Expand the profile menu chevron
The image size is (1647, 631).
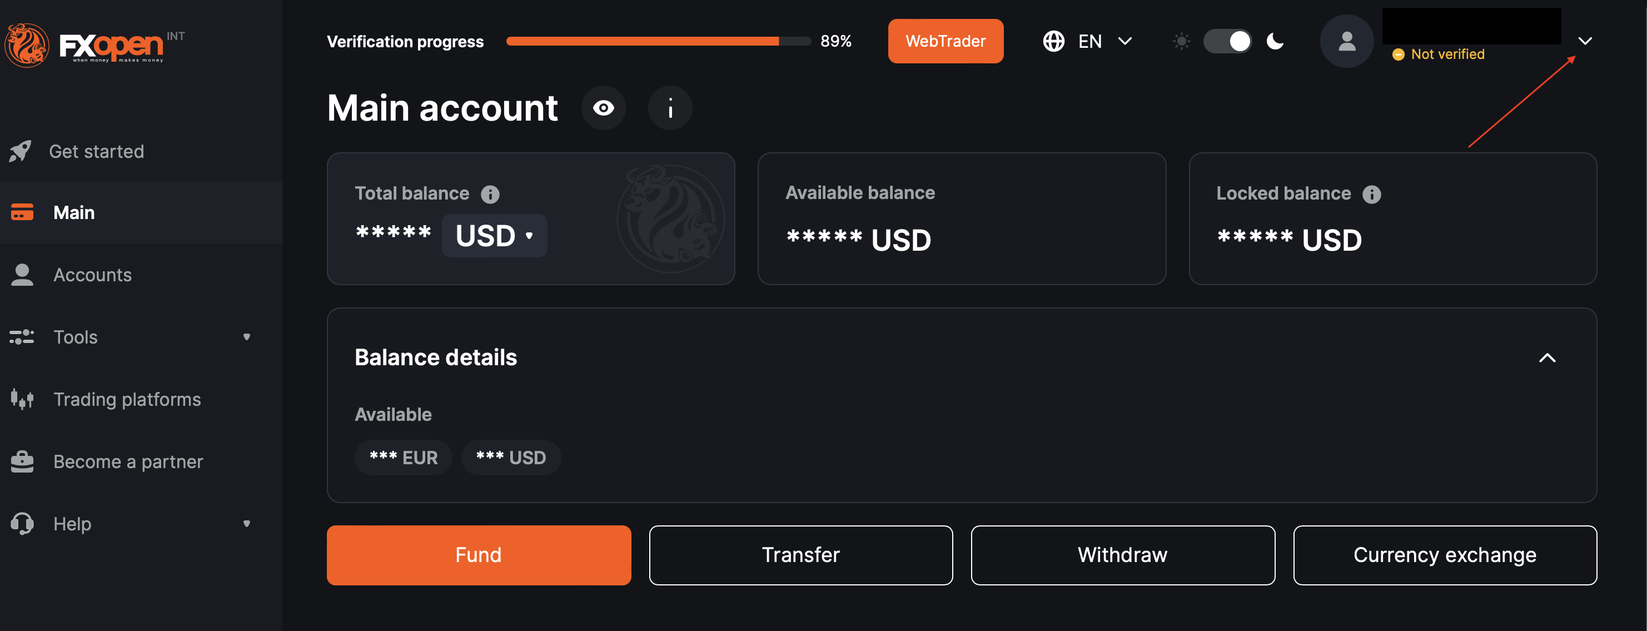(x=1584, y=42)
